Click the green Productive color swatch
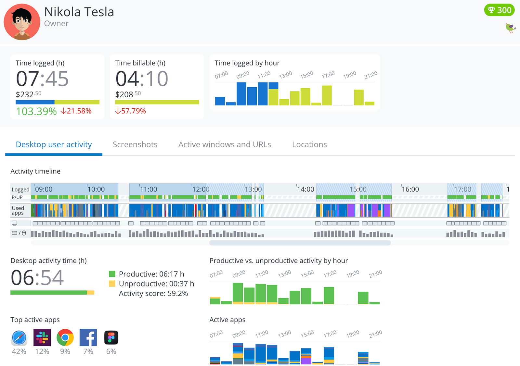The image size is (520, 366). pos(112,274)
